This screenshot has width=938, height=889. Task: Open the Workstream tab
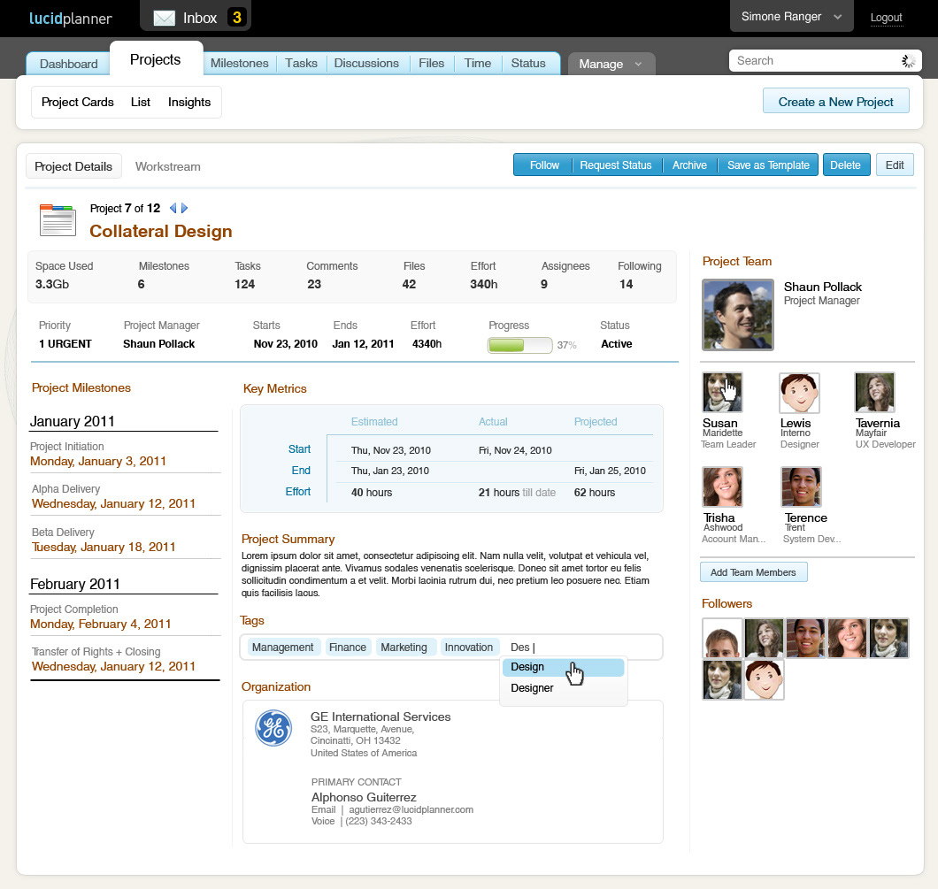167,166
